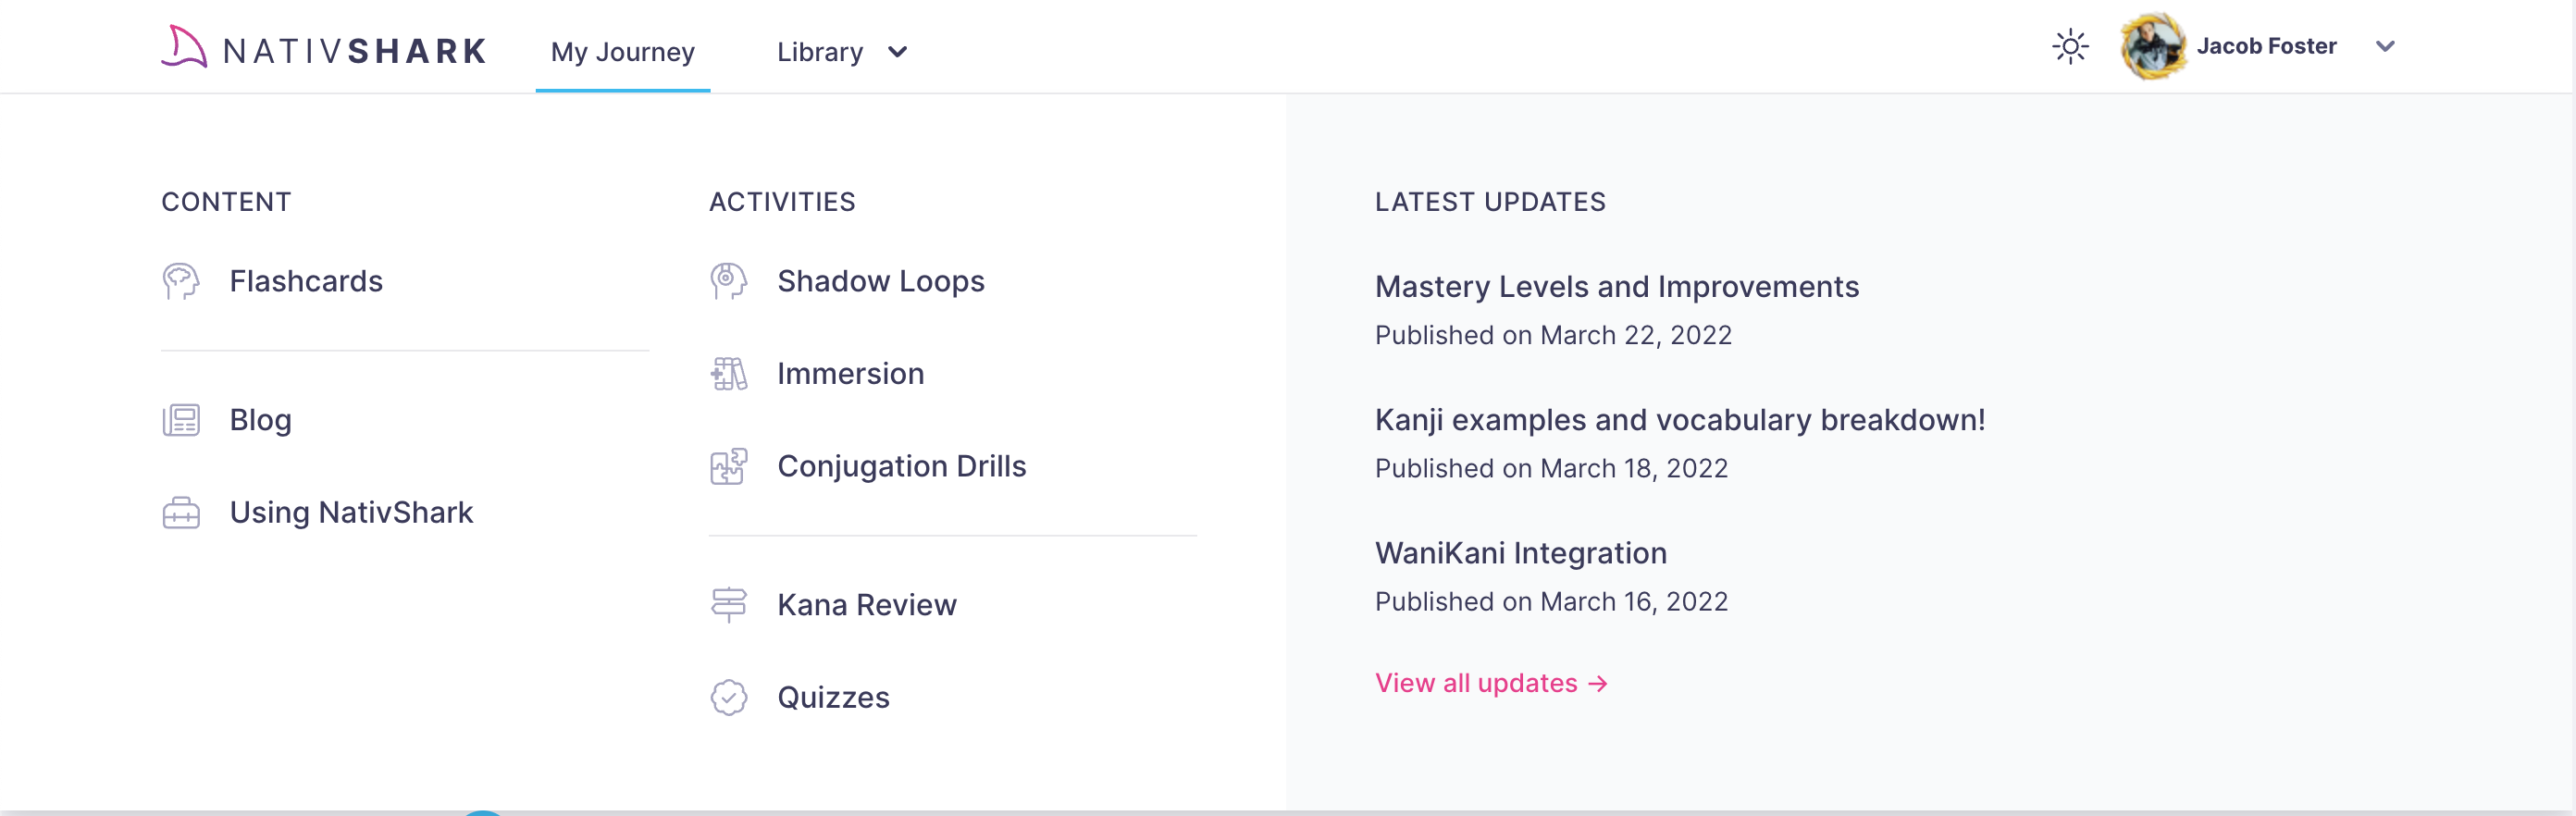Open the WaniKani Integration update
Viewport: 2576px width, 816px height.
click(x=1520, y=553)
